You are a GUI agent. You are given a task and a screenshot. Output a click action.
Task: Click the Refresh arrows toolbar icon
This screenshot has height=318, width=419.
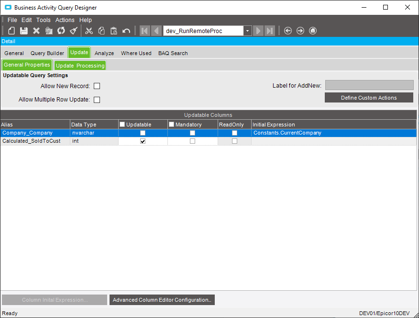[x=61, y=31]
